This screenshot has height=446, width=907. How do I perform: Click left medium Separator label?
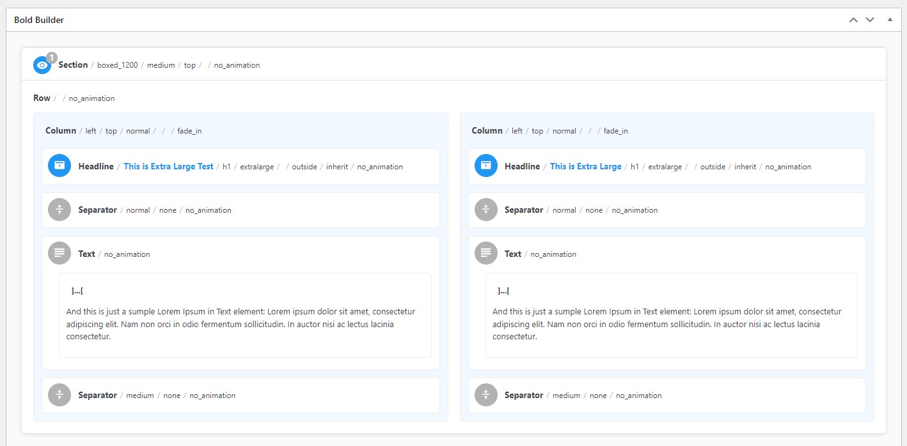[x=97, y=395]
